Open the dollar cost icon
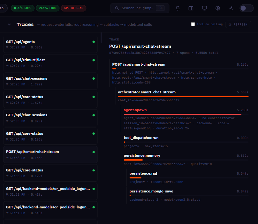 218,8
